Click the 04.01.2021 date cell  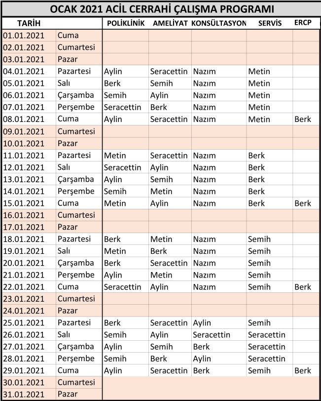tap(23, 71)
